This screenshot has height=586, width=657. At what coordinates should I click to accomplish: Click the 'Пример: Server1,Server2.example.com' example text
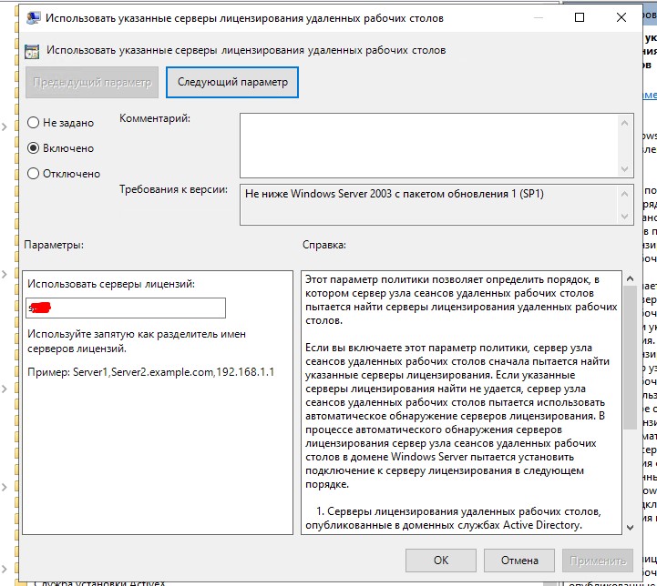pos(151,372)
